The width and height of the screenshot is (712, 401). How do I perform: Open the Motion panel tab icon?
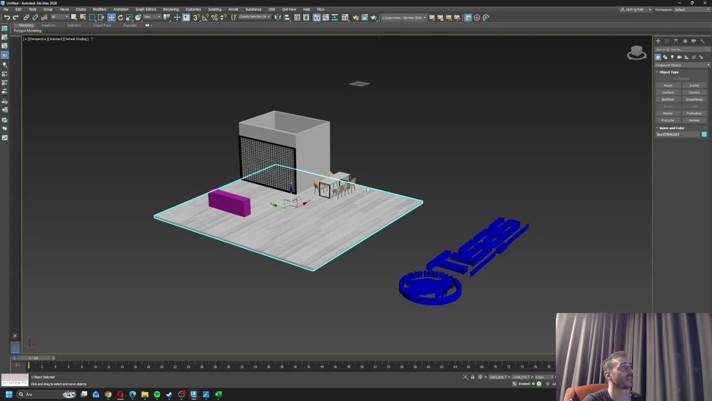point(685,41)
